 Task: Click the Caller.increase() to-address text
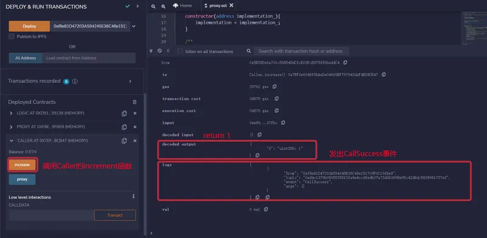314,75
